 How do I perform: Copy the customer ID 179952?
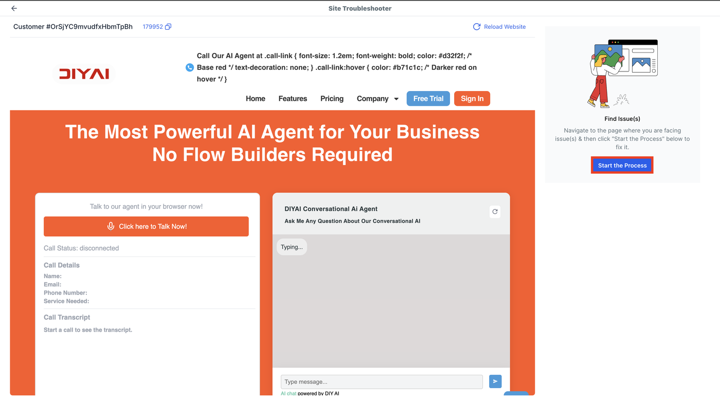(x=168, y=27)
